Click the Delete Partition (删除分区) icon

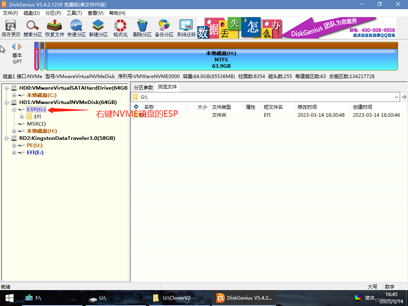click(142, 28)
